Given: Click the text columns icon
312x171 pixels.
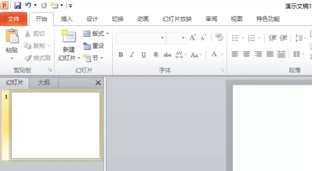Looking at the screenshot, I should (x=296, y=54).
